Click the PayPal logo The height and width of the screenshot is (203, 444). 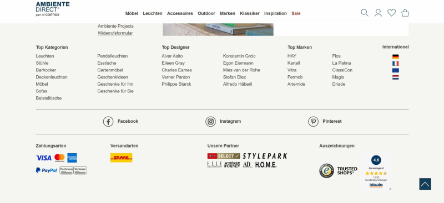pyautogui.click(x=47, y=170)
